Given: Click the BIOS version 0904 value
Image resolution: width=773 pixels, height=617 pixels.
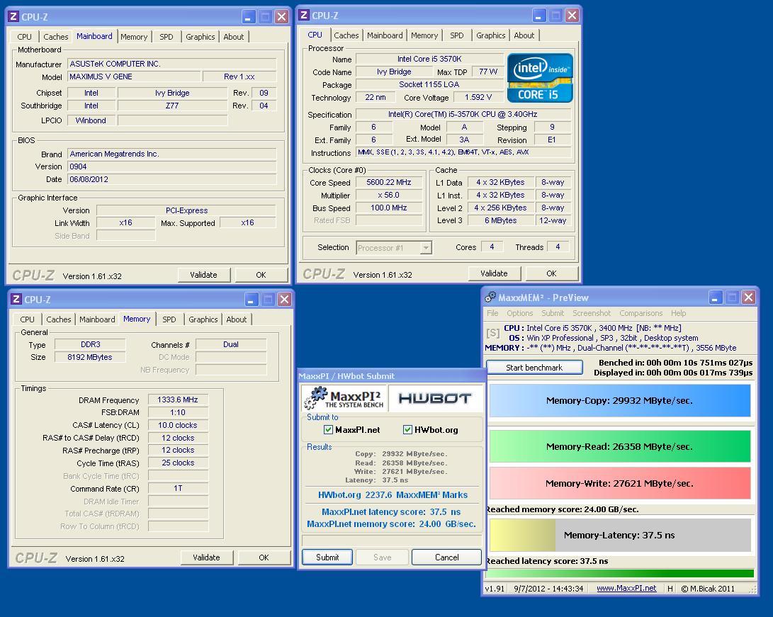Looking at the screenshot, I should tap(171, 166).
